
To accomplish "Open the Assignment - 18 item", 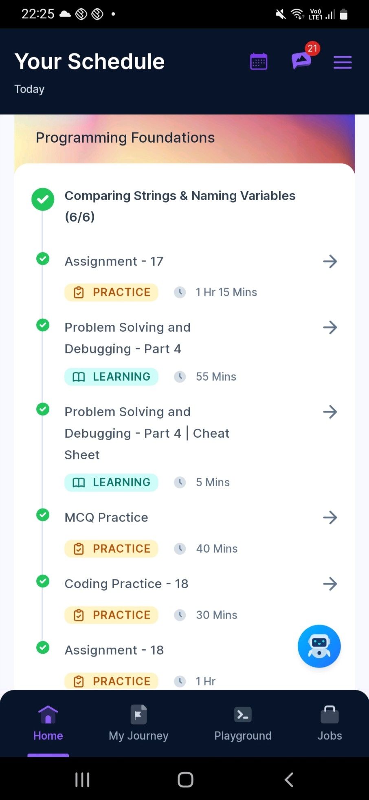I will click(114, 650).
